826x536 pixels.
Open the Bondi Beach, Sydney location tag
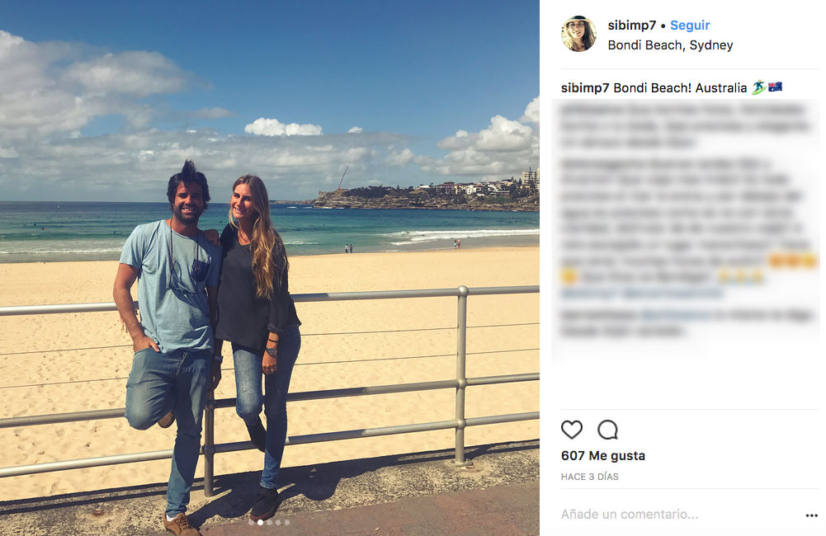pyautogui.click(x=670, y=45)
